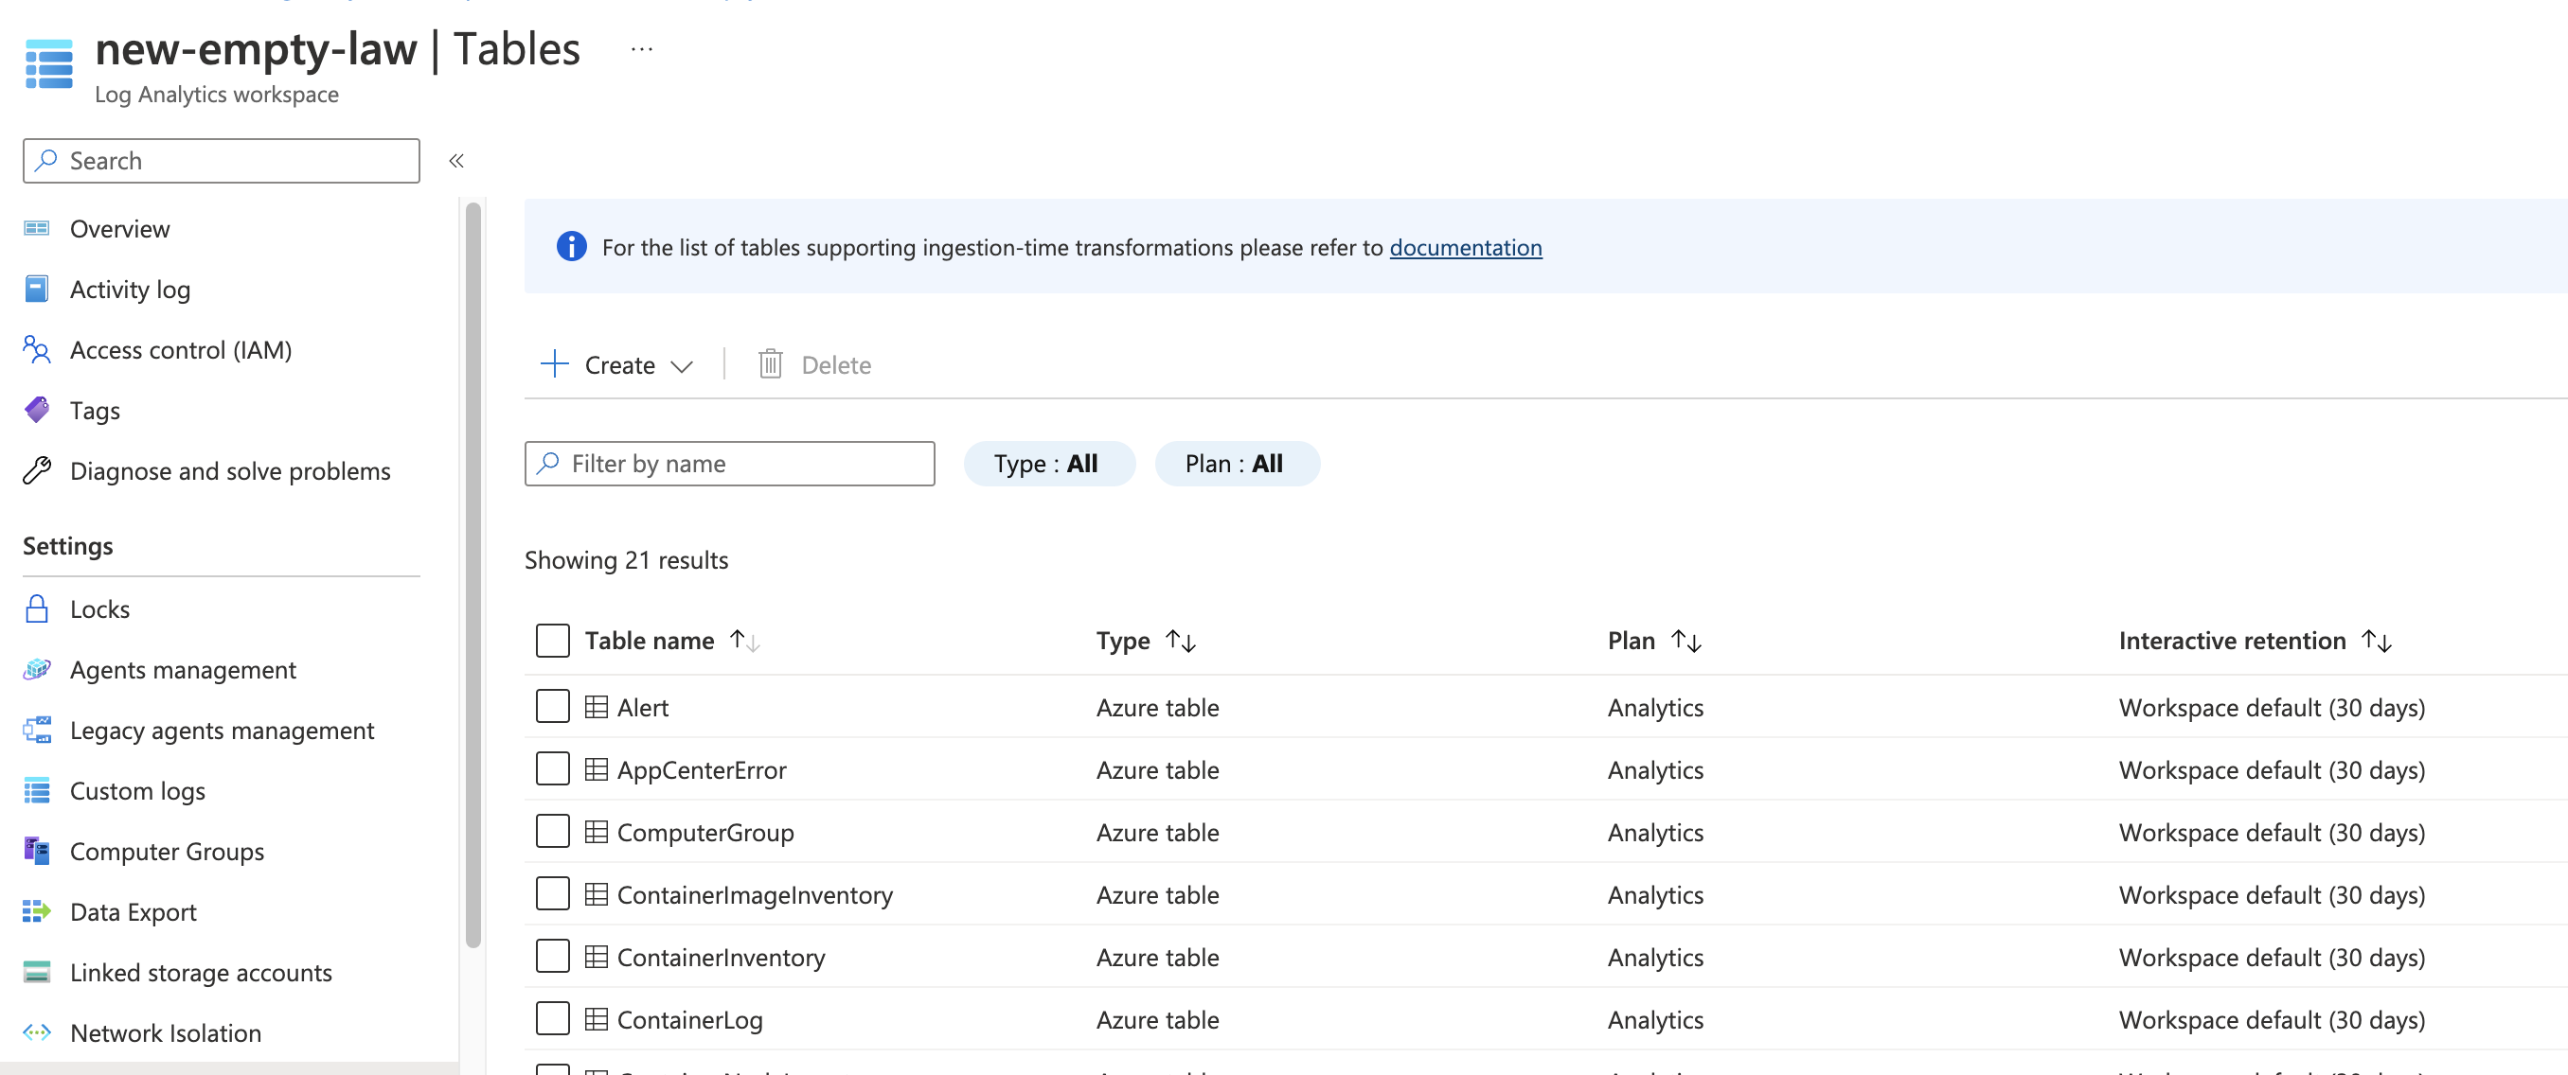Click Analytics plan in ComputerGroup row
The width and height of the screenshot is (2568, 1075).
point(1655,833)
